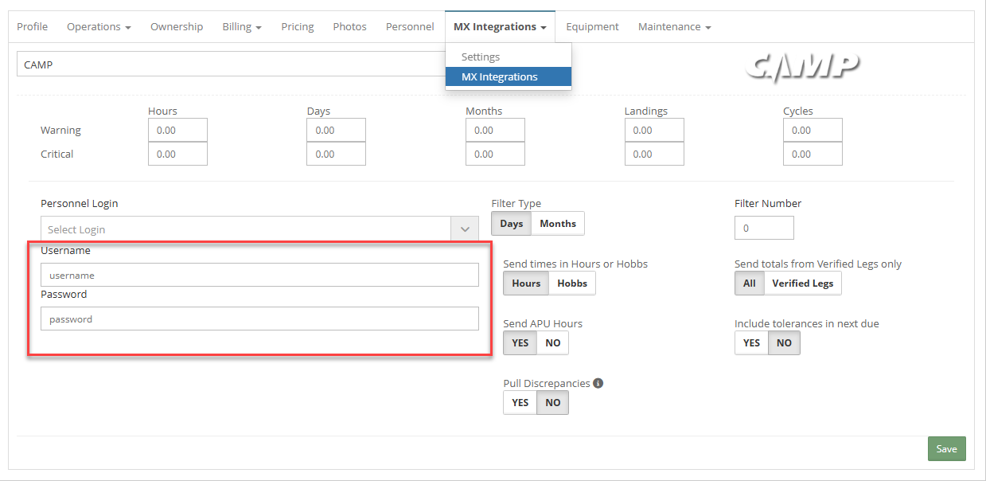Click the Critical Days field
This screenshot has height=481, width=986.
pyautogui.click(x=336, y=154)
